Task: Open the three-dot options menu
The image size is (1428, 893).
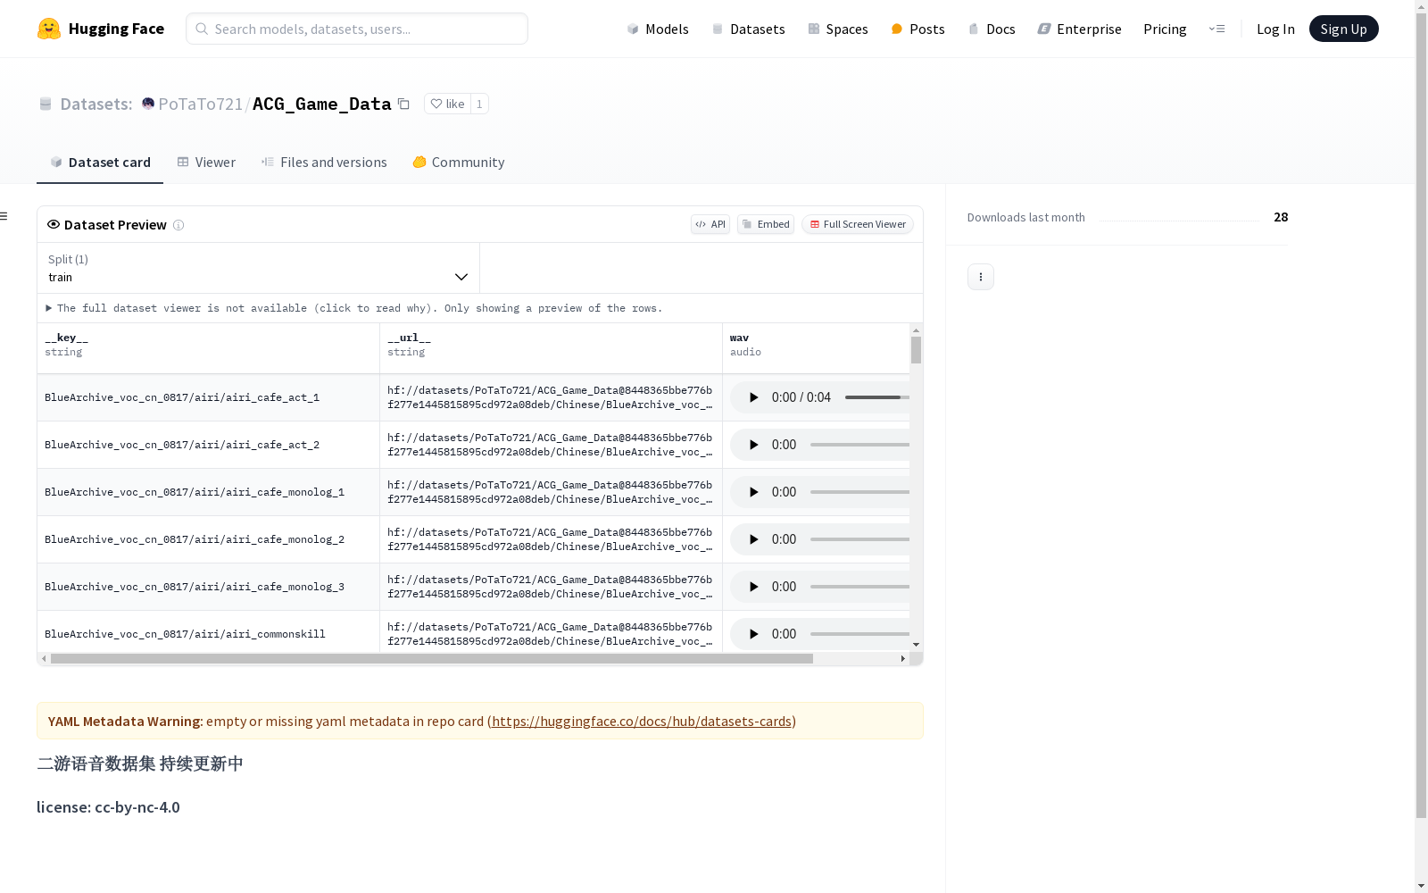Action: pyautogui.click(x=981, y=277)
